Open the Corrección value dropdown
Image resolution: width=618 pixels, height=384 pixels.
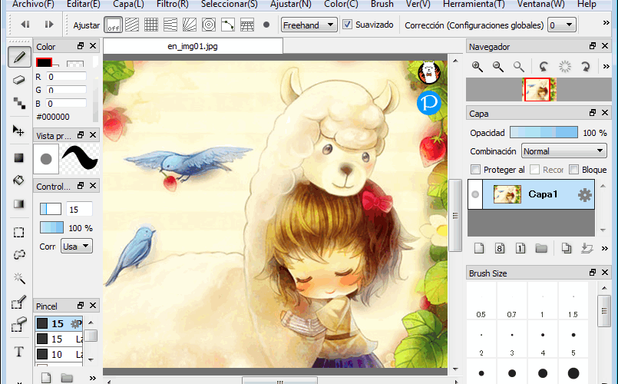(562, 25)
